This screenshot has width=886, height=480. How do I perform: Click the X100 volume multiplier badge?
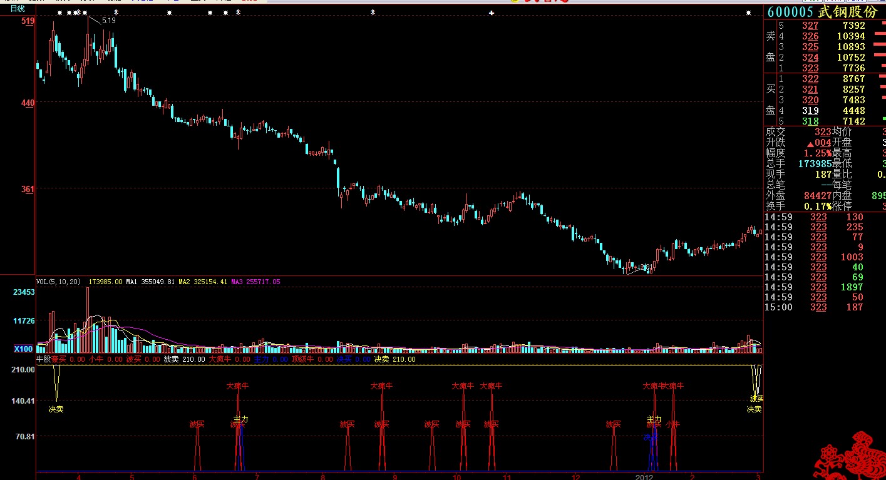[24, 349]
